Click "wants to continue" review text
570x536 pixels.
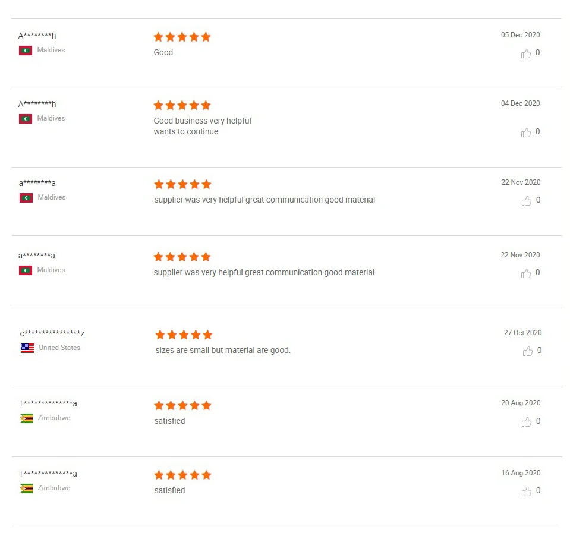(x=186, y=132)
